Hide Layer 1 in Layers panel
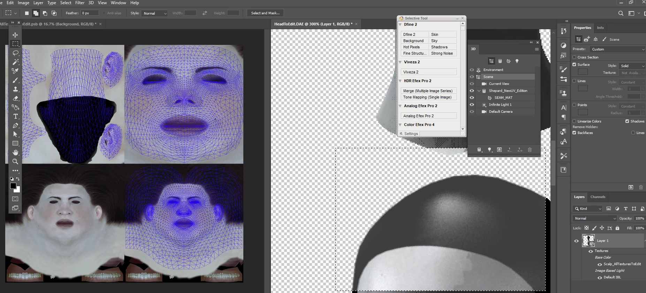646x293 pixels. pyautogui.click(x=576, y=241)
